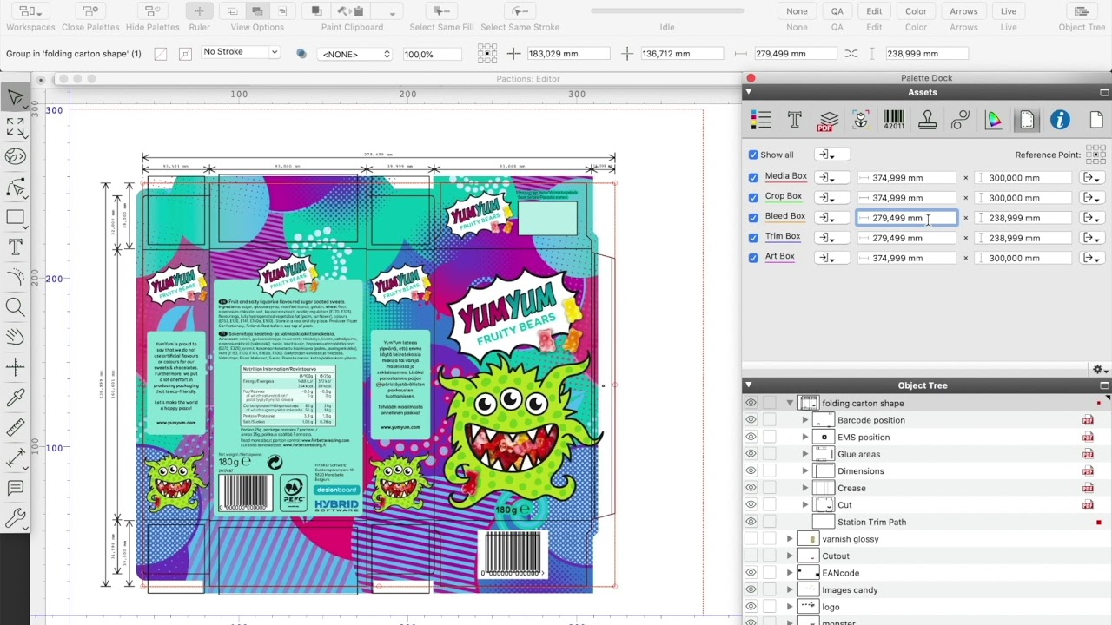Hide the Glue areas layer
Image resolution: width=1112 pixels, height=625 pixels.
click(751, 454)
